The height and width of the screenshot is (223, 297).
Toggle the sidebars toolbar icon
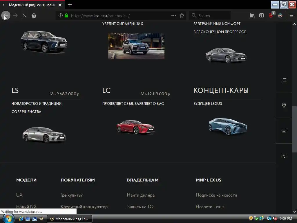point(262,16)
